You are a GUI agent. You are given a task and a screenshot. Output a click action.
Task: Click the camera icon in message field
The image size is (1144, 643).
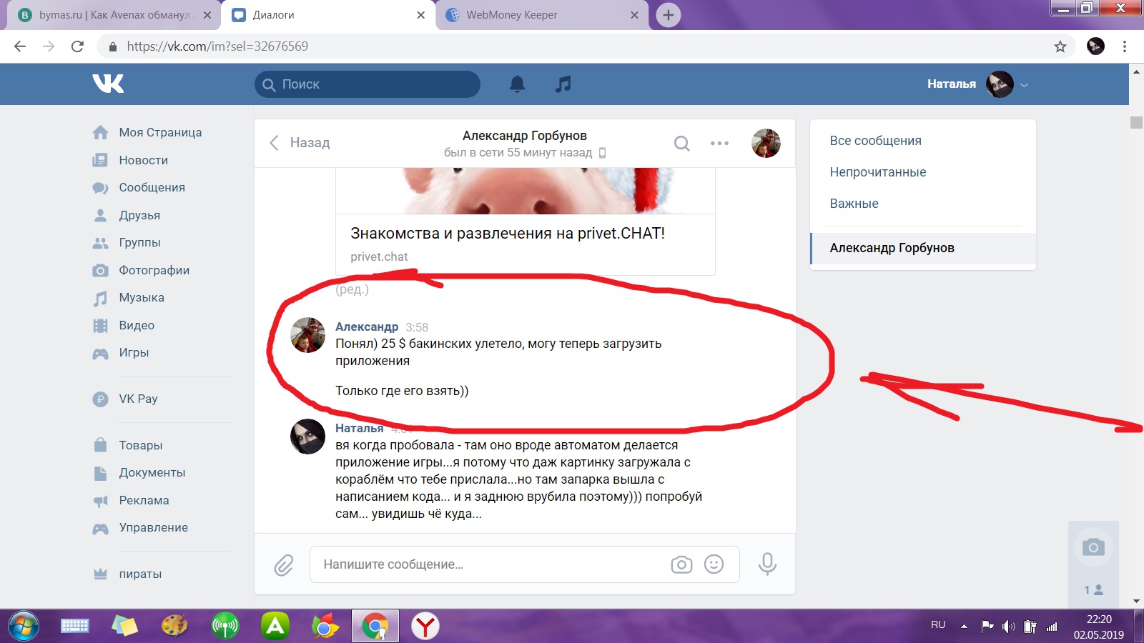pyautogui.click(x=681, y=564)
